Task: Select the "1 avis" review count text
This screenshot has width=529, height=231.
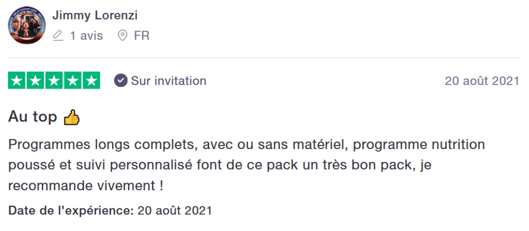Action: (86, 36)
